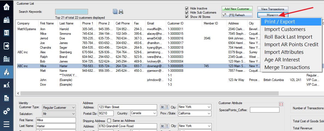
Task: Choose Age AR Interest option
Action: coord(291,60)
